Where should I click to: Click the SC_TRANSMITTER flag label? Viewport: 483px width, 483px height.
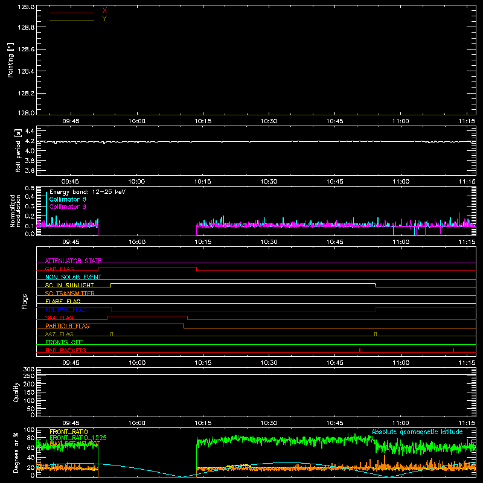point(69,293)
